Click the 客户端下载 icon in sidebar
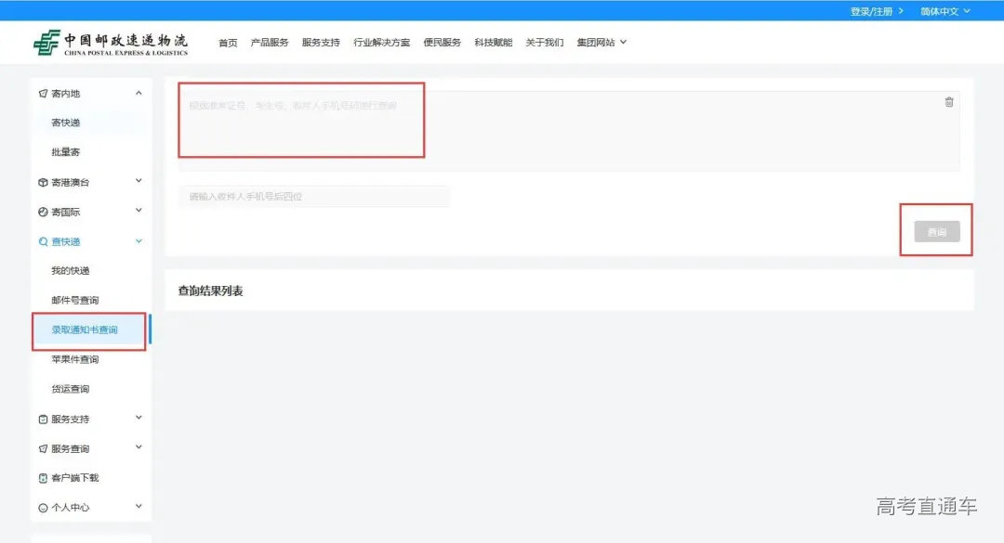Image resolution: width=1004 pixels, height=543 pixels. coord(43,479)
